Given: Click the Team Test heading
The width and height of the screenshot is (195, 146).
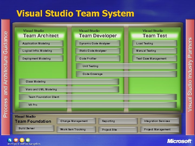Looking at the screenshot, I should click(155, 36).
